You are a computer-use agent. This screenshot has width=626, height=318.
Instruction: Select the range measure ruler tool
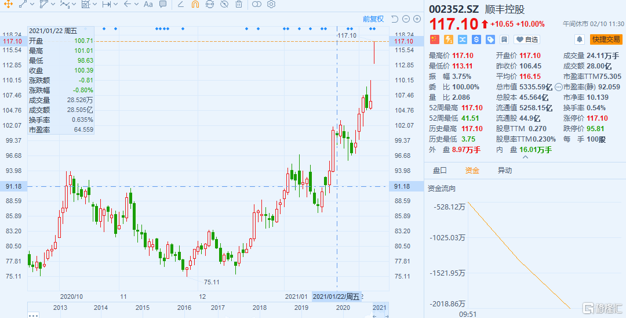click(x=106, y=5)
